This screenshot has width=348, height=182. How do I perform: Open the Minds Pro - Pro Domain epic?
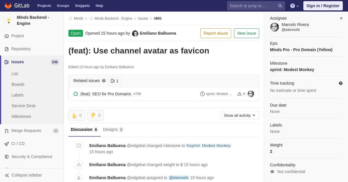tap(301, 50)
